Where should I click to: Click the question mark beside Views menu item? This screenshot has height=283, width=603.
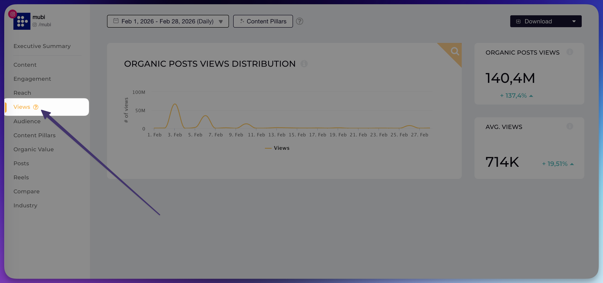(x=36, y=107)
